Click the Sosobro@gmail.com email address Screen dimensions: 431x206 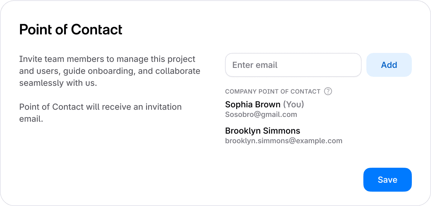[x=261, y=115]
